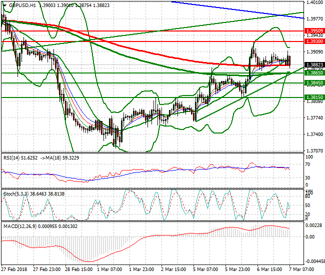Screen dimensions: 325x275
Task: Click the 1.37740 price scale value
Action: (x=314, y=117)
